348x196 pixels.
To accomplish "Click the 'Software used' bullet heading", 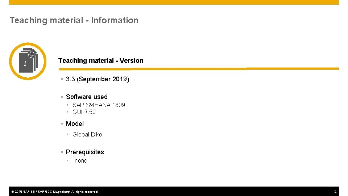I will (x=87, y=97).
